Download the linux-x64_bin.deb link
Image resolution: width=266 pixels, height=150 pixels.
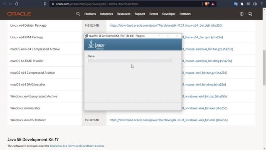(160, 25)
